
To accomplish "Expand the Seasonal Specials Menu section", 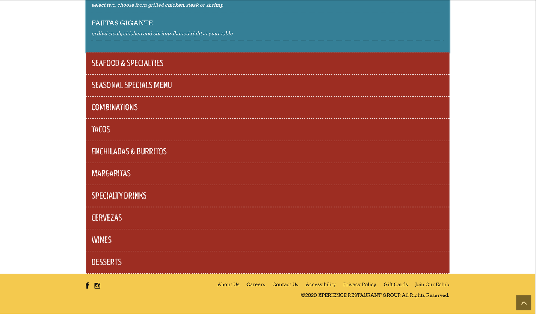I will click(x=131, y=85).
